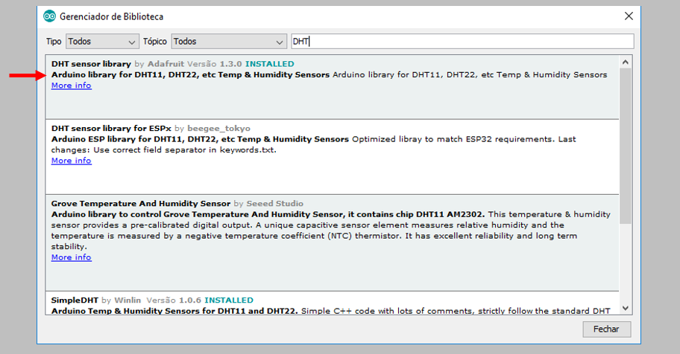The width and height of the screenshot is (680, 354).
Task: Open More info link for Grove Temperature And Humidity Sensor
Action: click(71, 257)
